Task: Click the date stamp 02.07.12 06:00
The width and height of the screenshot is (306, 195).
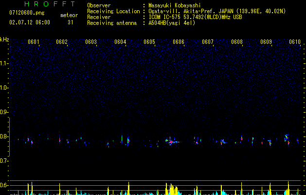Action: coord(30,22)
